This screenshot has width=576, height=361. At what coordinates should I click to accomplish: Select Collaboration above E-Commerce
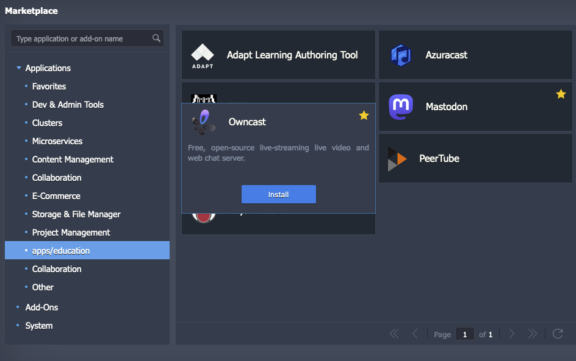click(57, 178)
